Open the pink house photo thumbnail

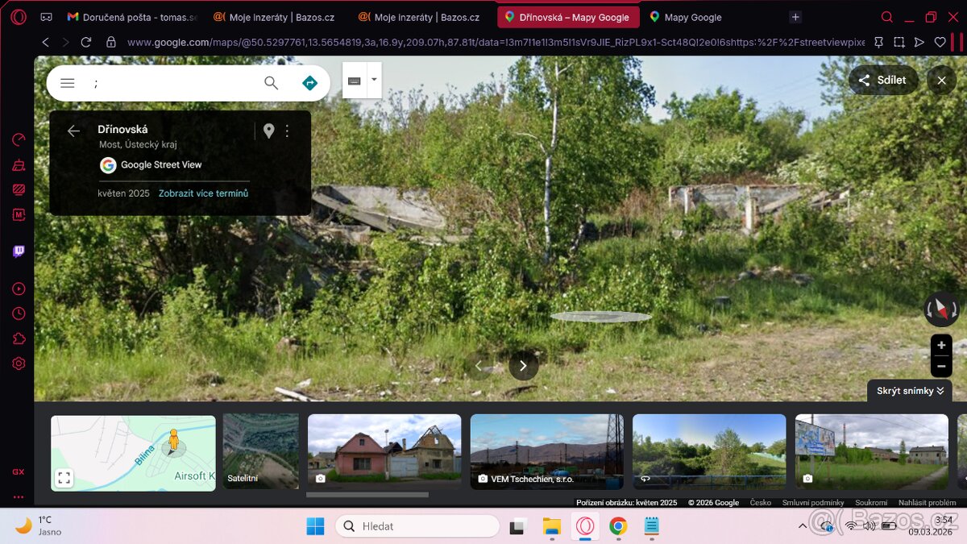(x=384, y=451)
